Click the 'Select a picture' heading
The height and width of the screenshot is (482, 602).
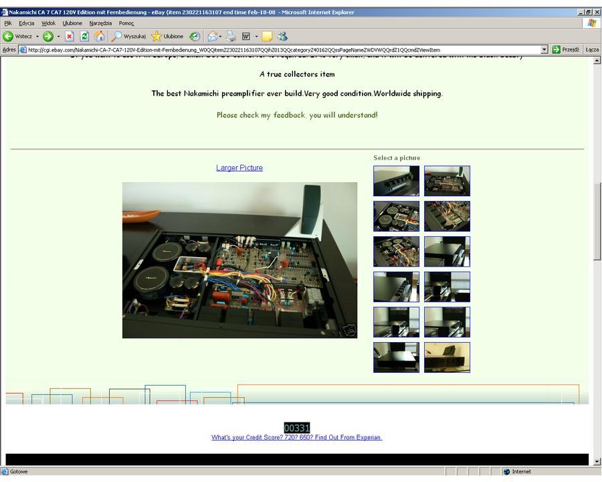tap(397, 158)
